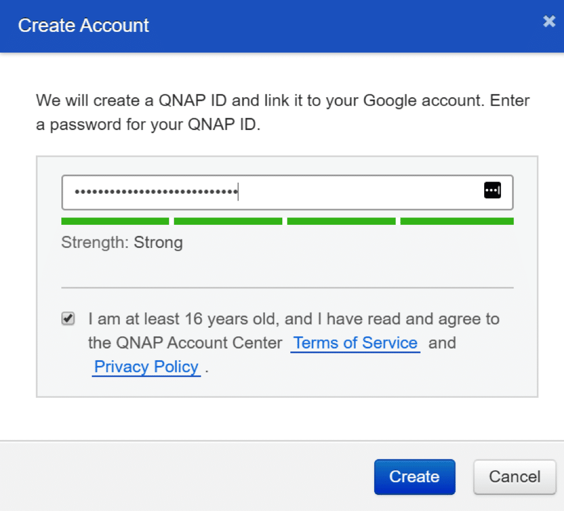Cancel the account creation
The height and width of the screenshot is (511, 564).
(x=514, y=476)
